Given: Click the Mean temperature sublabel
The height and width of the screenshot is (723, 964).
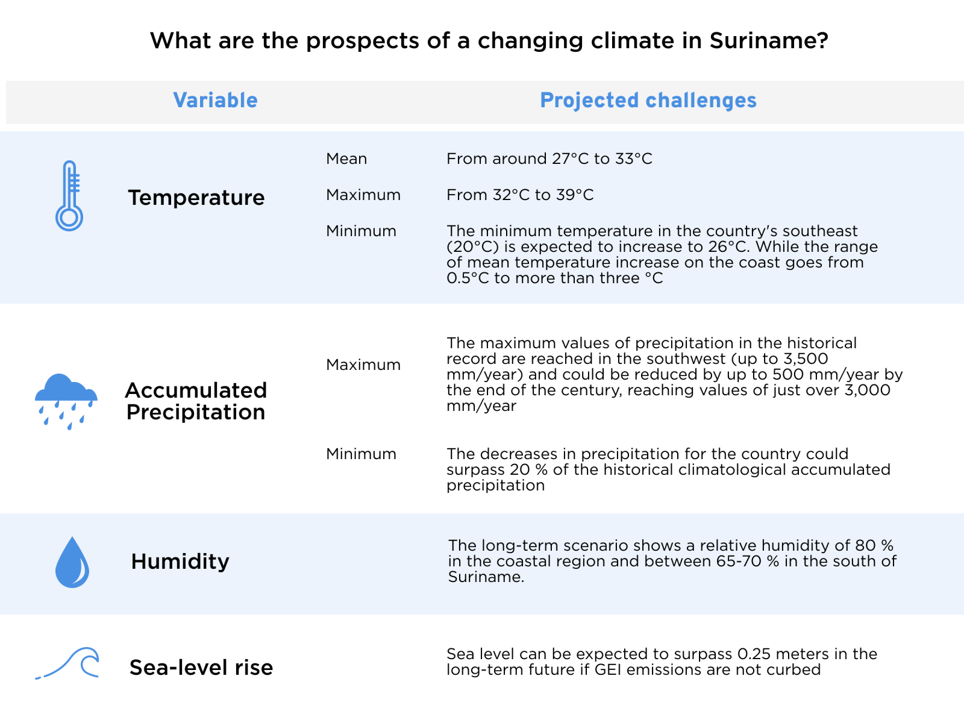Looking at the screenshot, I should point(346,159).
